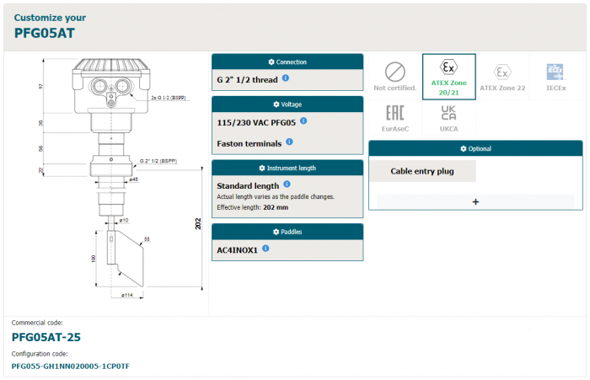This screenshot has width=590, height=380.
Task: Open info icon for Faston terminals
Action: coord(289,142)
